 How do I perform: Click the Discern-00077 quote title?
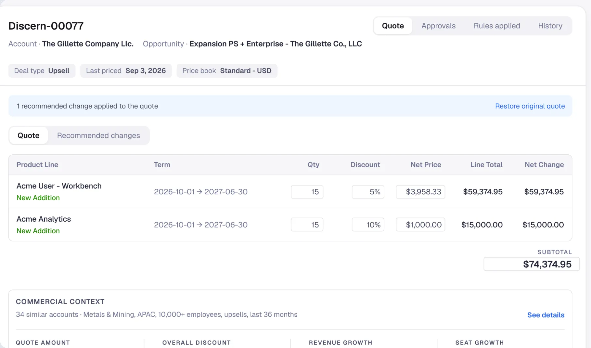click(46, 26)
